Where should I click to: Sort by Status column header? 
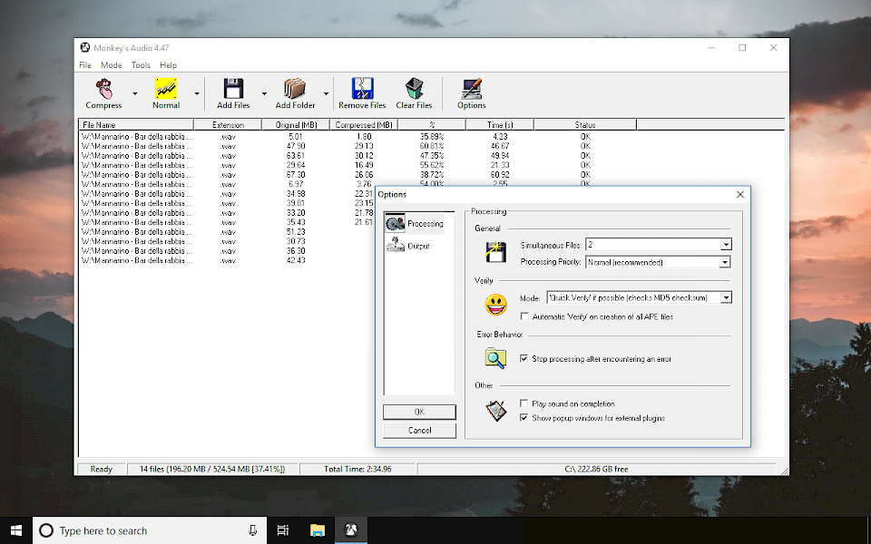(x=585, y=125)
